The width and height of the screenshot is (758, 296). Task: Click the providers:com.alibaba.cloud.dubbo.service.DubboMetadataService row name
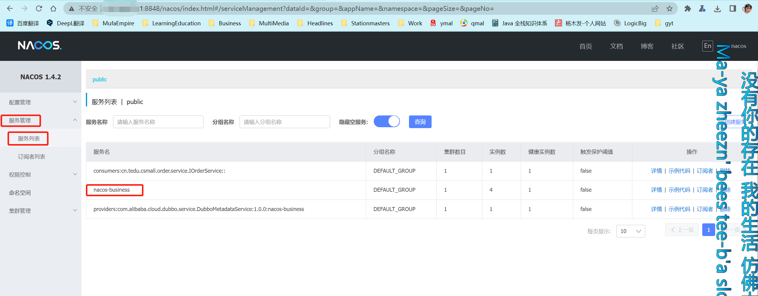click(x=199, y=209)
